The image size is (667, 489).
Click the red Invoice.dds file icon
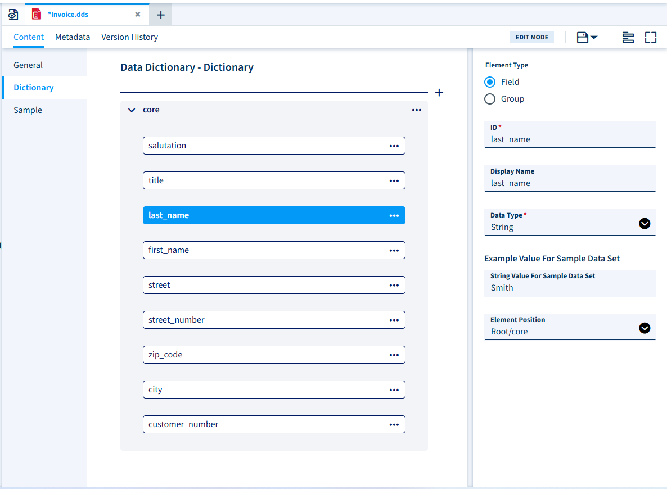pyautogui.click(x=37, y=15)
